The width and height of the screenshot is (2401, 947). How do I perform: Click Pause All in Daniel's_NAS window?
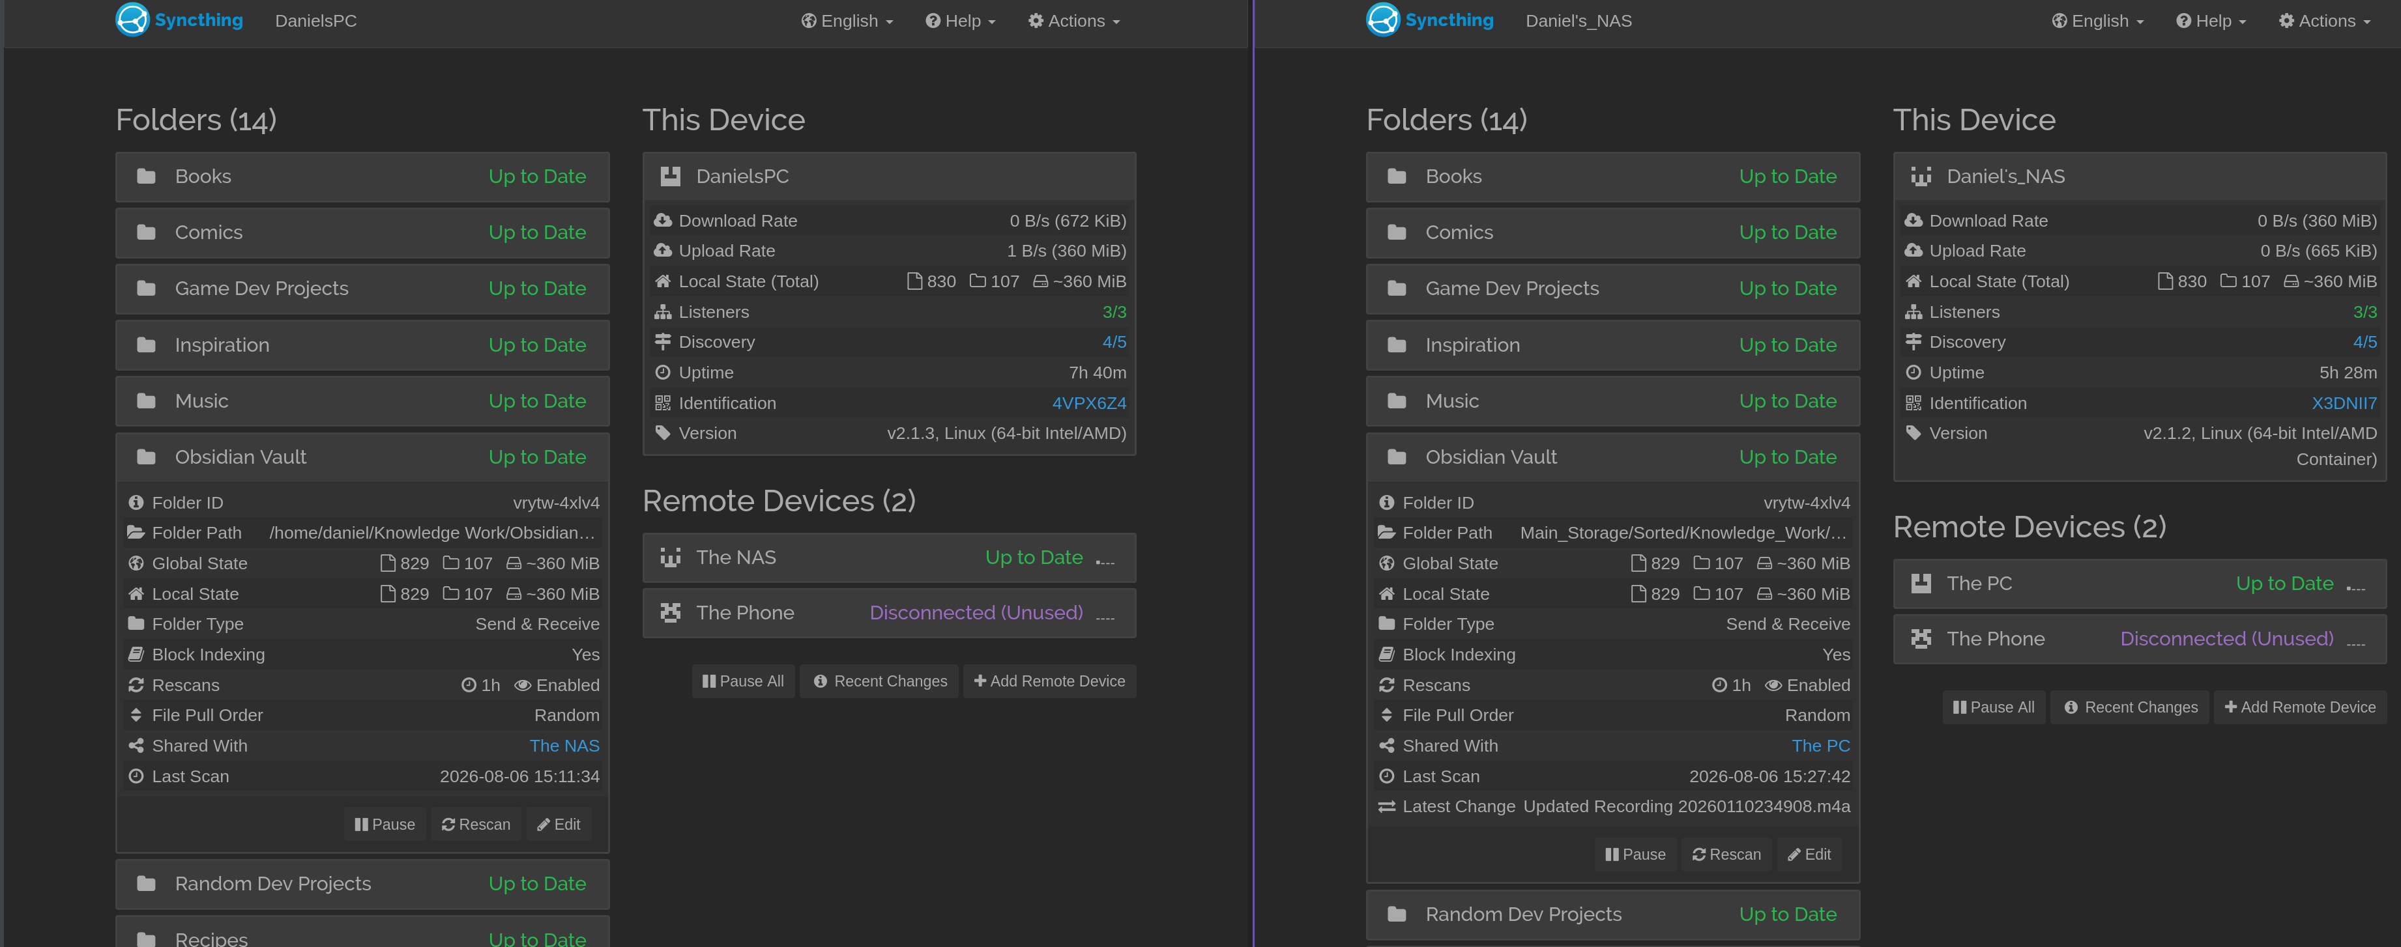[x=1994, y=708]
